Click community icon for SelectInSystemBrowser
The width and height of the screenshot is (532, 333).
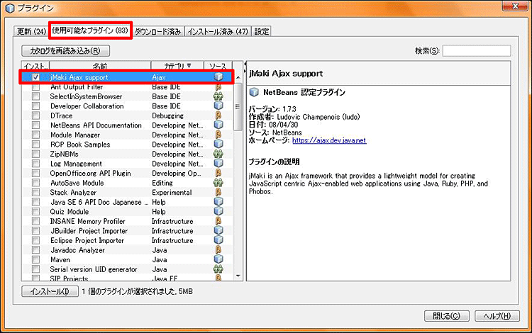[x=218, y=96]
